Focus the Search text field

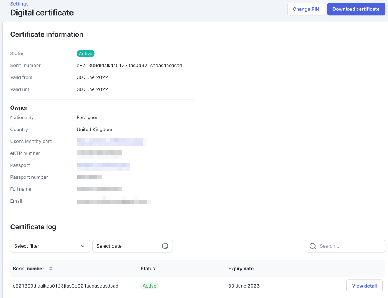350,246
